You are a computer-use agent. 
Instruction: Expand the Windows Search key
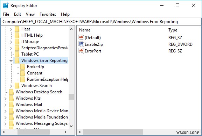(11, 86)
